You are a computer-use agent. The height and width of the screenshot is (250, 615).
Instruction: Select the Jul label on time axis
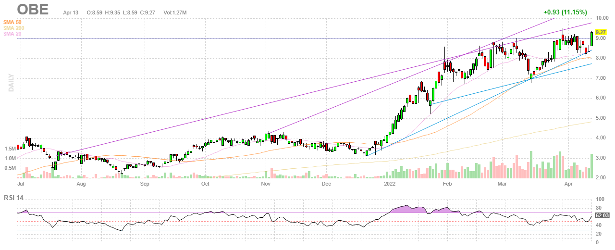coord(21,184)
